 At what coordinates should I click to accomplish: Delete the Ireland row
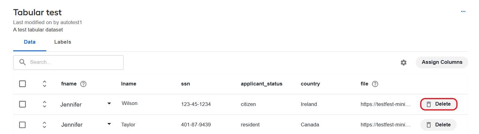(x=439, y=104)
